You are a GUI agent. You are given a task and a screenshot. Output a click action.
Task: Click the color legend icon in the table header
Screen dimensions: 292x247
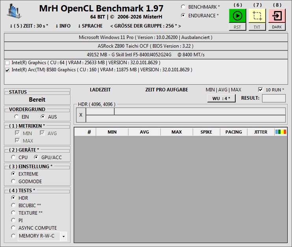281,132
